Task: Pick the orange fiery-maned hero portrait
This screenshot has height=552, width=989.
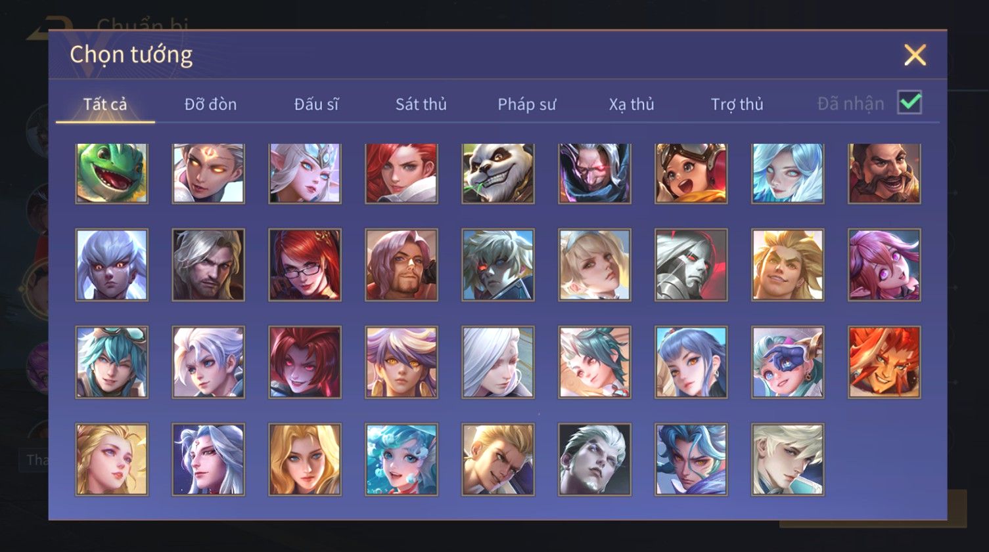Action: pos(885,362)
